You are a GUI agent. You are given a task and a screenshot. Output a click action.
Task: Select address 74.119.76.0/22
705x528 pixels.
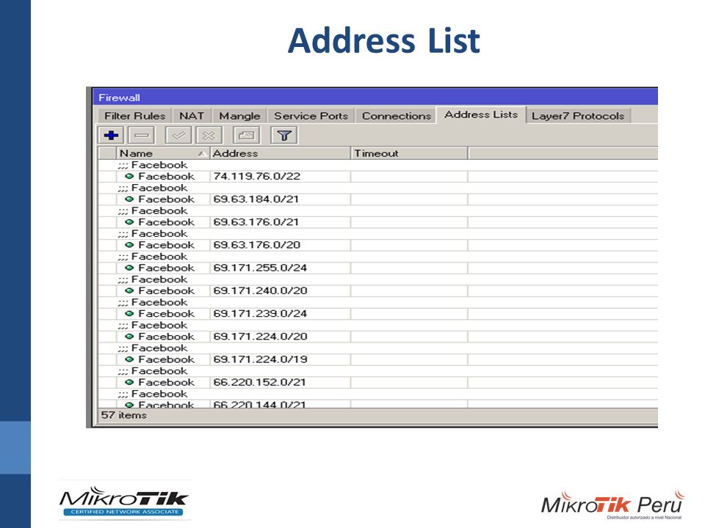pos(257,177)
